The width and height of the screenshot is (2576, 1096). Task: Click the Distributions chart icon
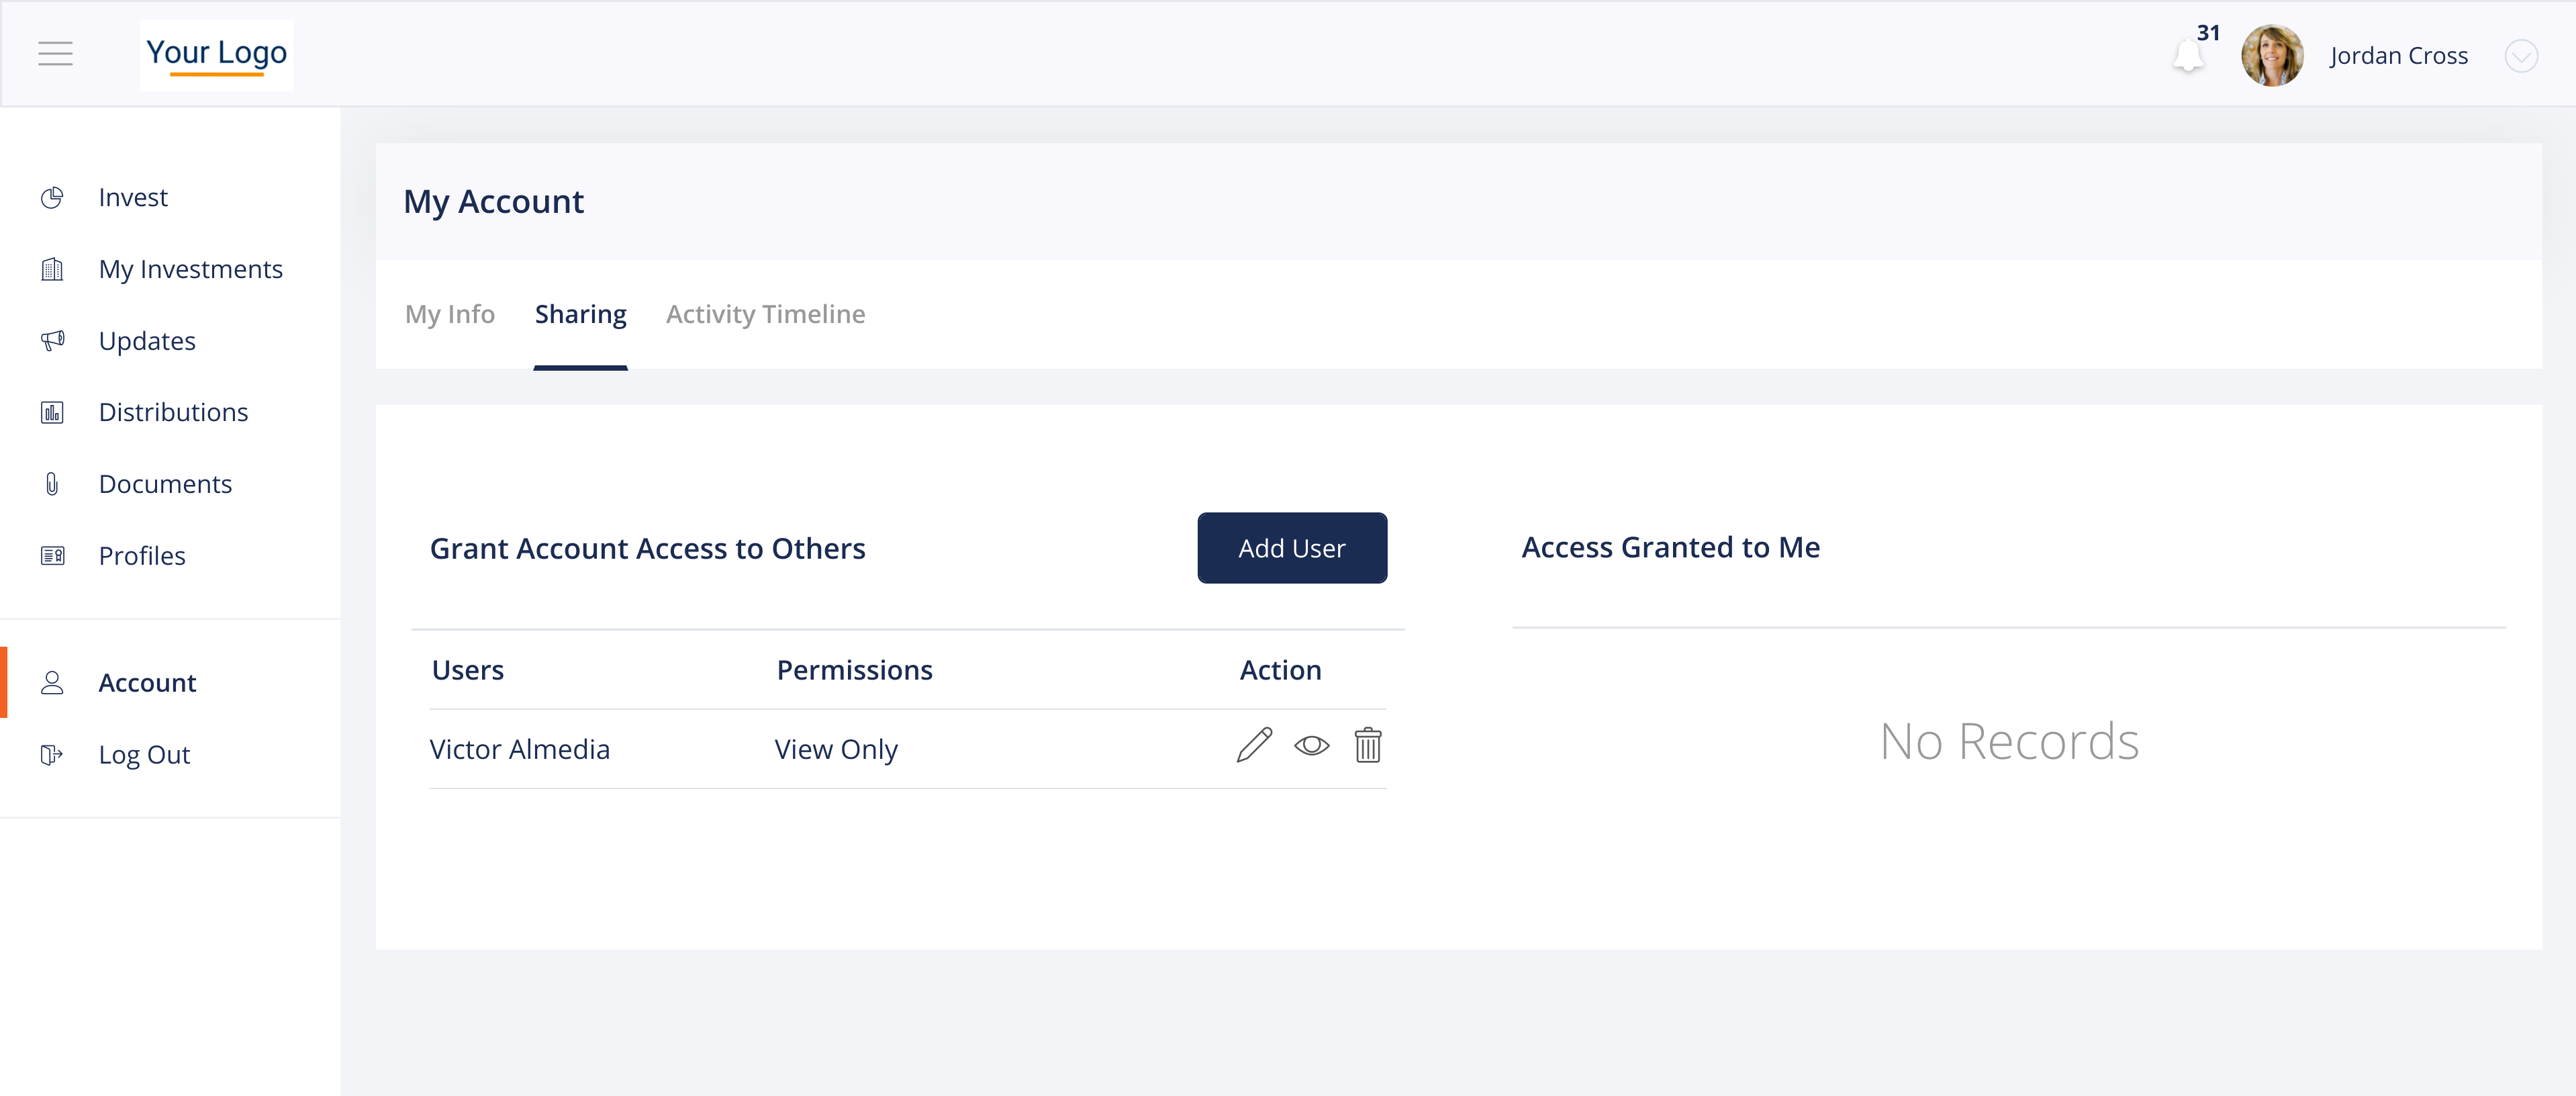pyautogui.click(x=52, y=412)
